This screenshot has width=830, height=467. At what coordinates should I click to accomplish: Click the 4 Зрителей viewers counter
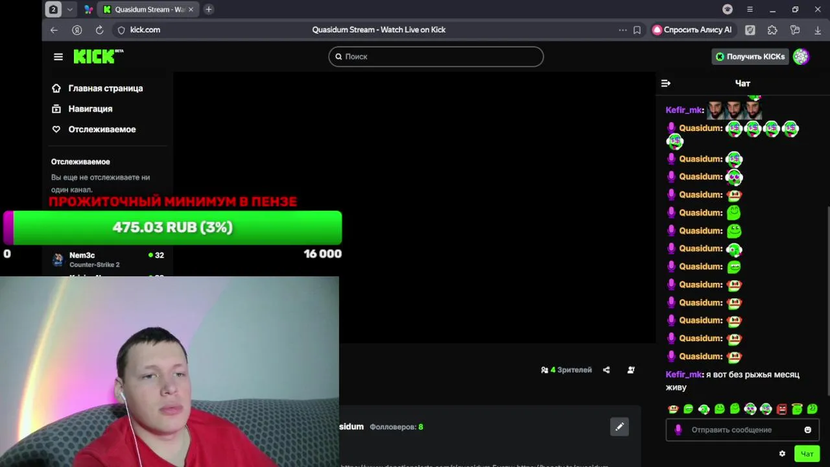(x=566, y=370)
